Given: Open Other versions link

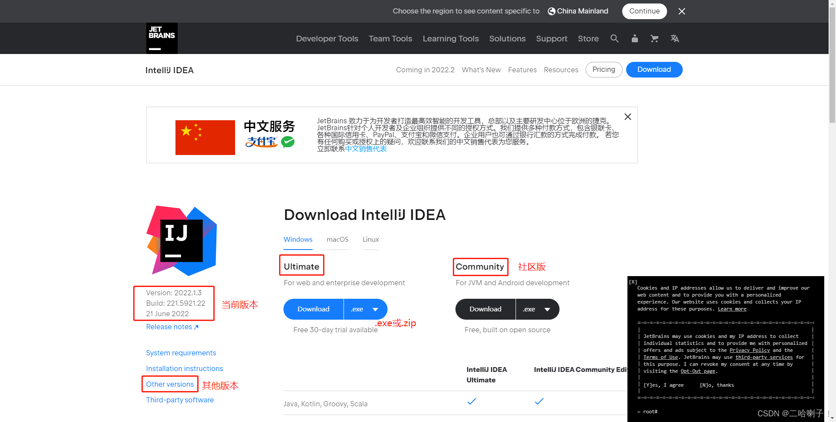Looking at the screenshot, I should (170, 384).
